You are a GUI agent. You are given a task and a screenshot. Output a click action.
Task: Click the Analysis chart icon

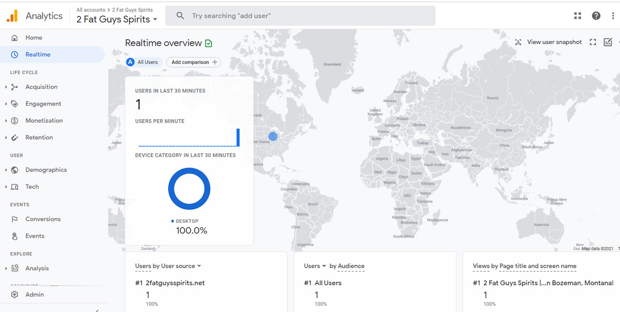tap(14, 269)
